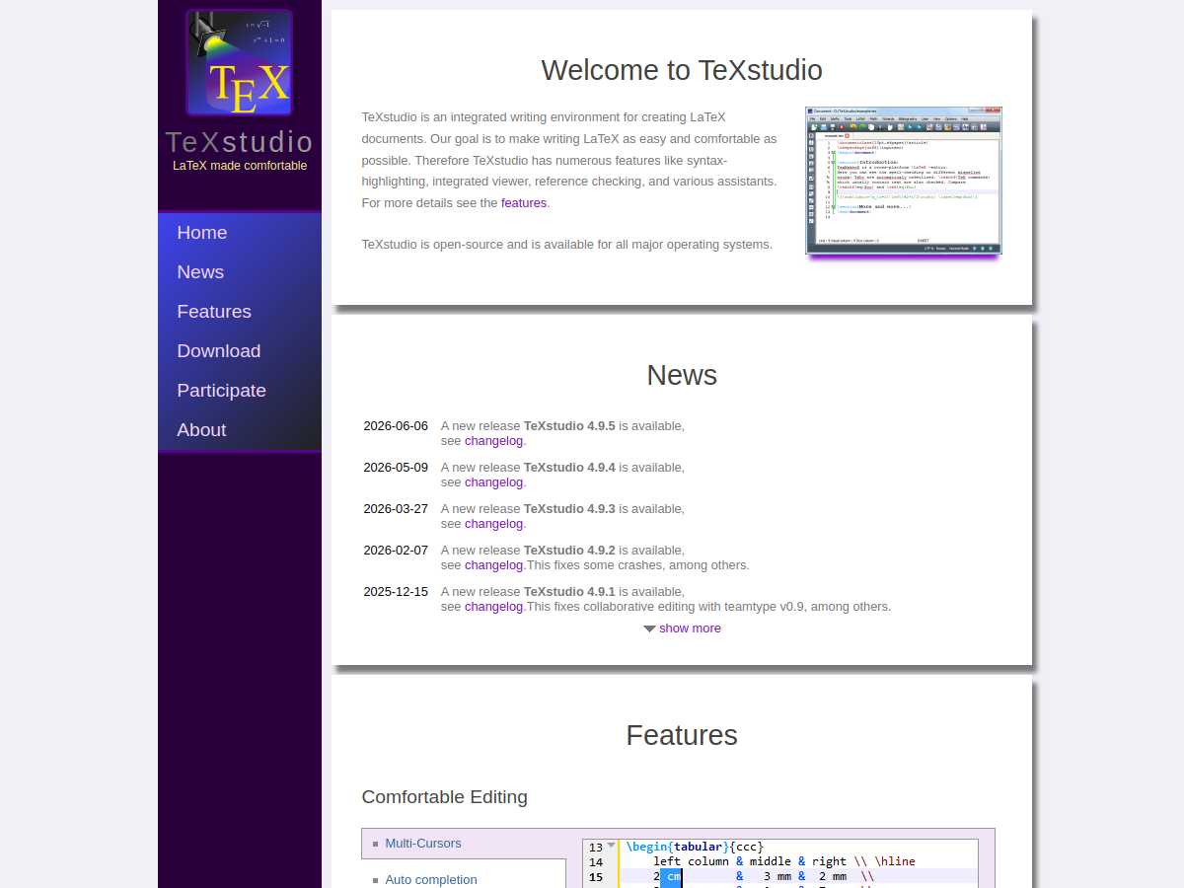This screenshot has height=888, width=1184.
Task: Open changelog for TeXstudio 4.9.5
Action: coord(493,441)
